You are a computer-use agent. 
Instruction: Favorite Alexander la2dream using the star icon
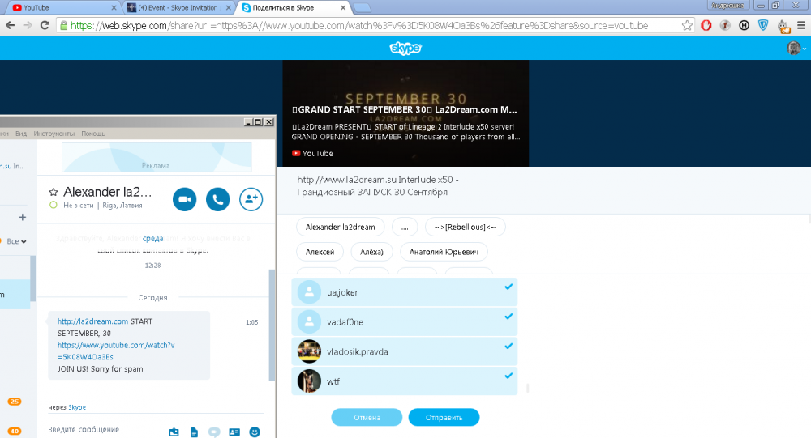(x=54, y=193)
